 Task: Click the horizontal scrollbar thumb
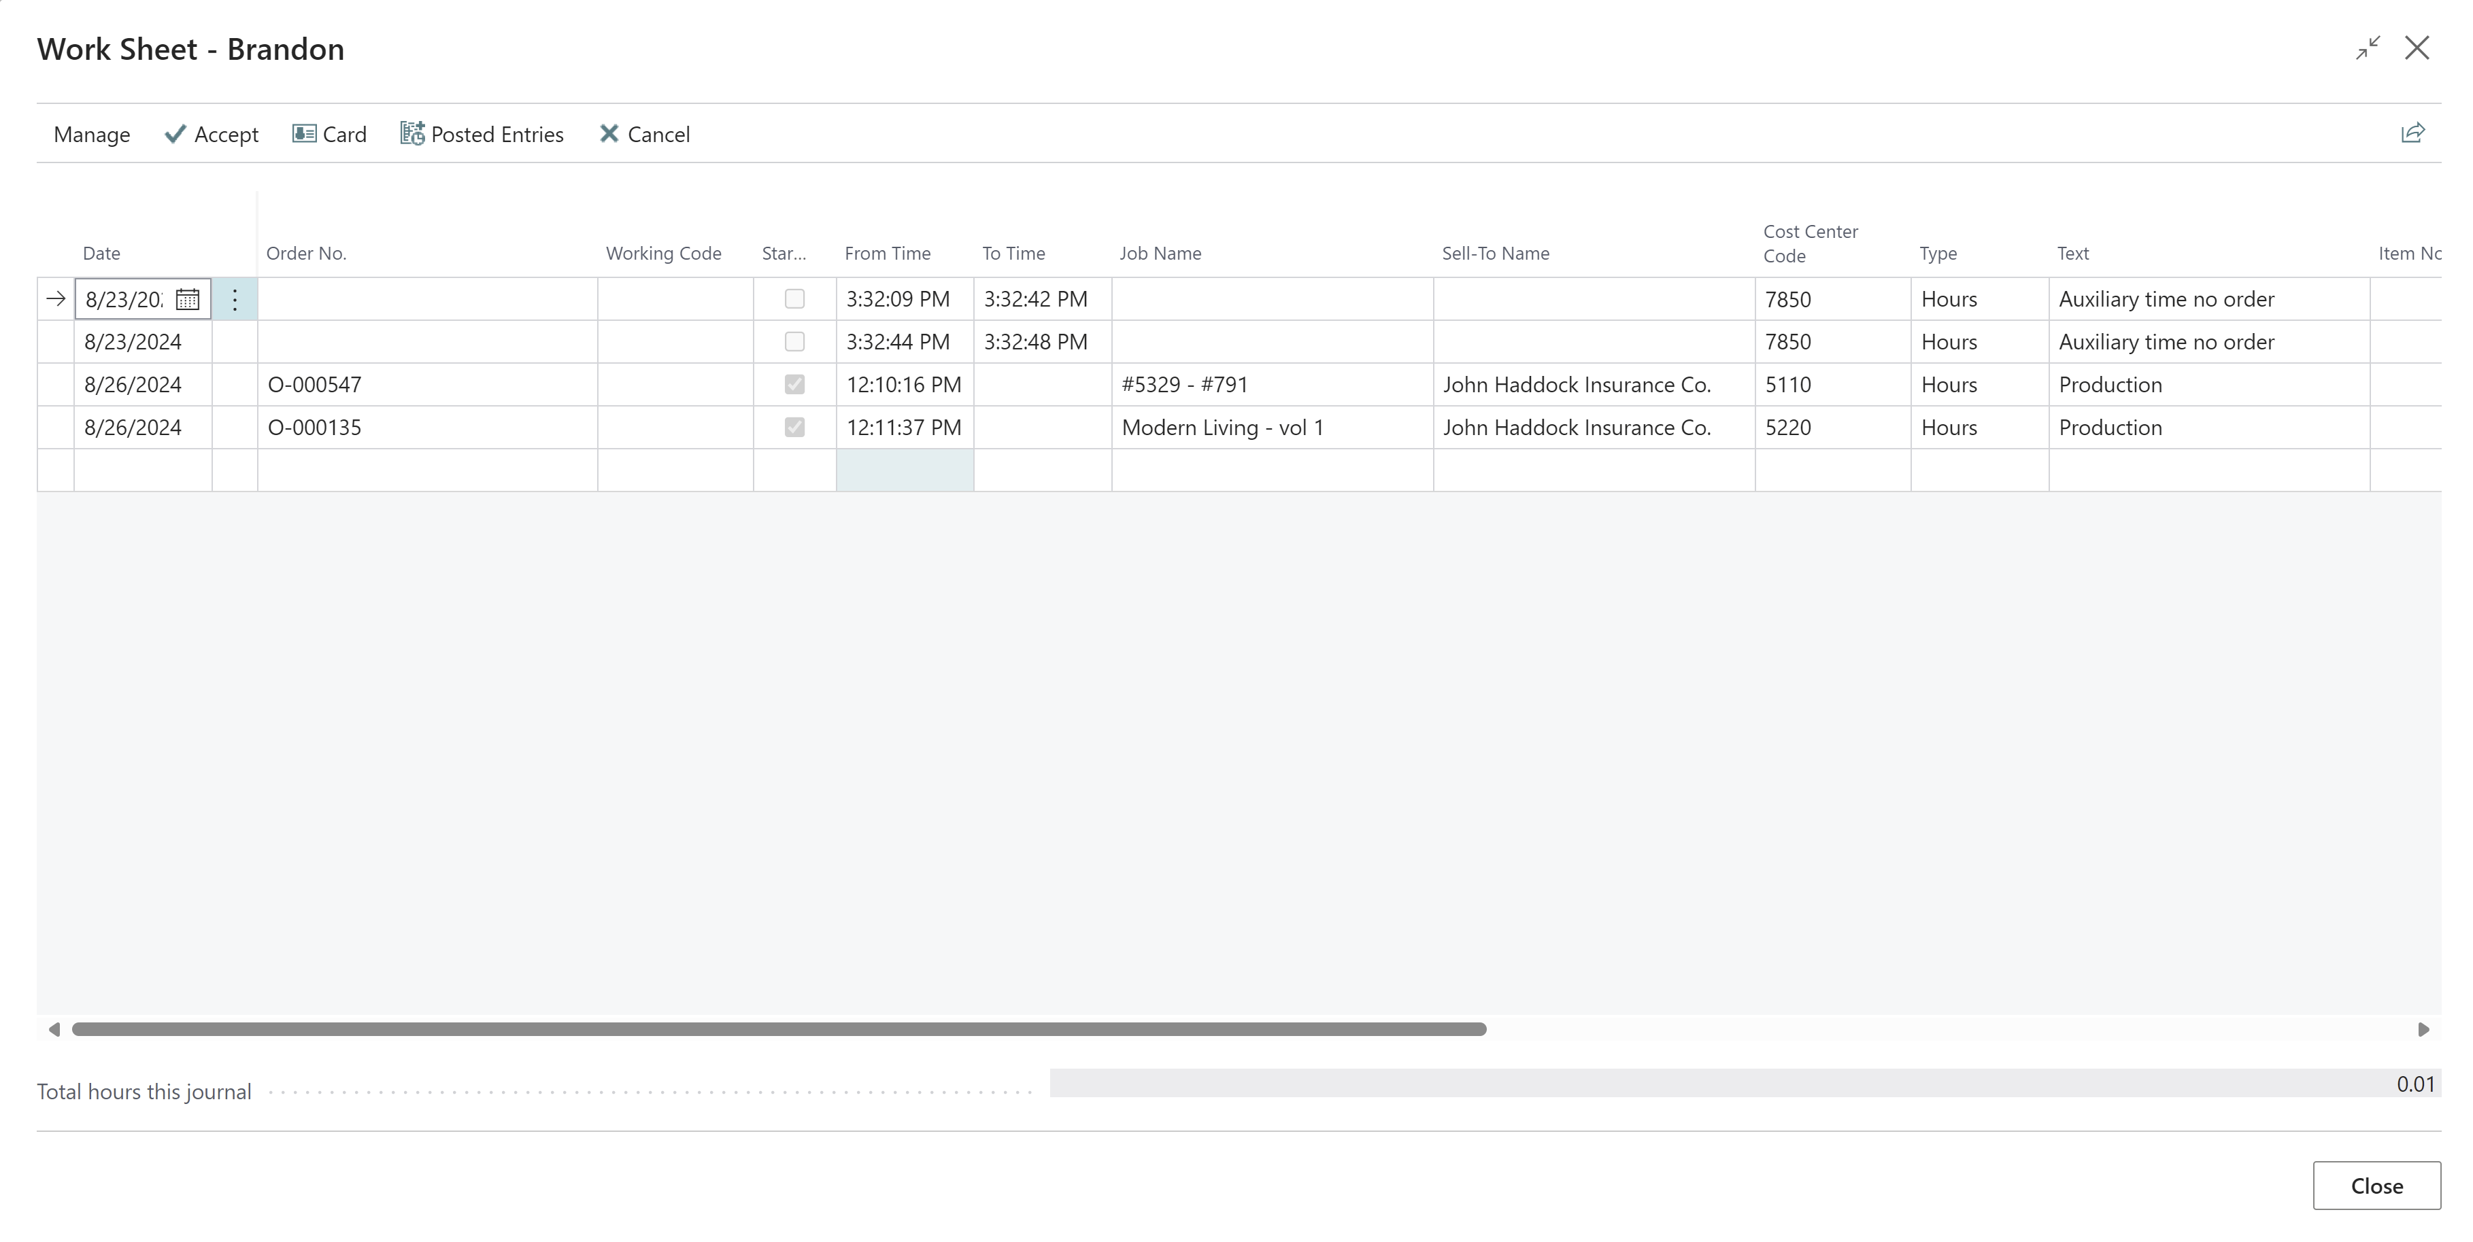pos(779,1029)
